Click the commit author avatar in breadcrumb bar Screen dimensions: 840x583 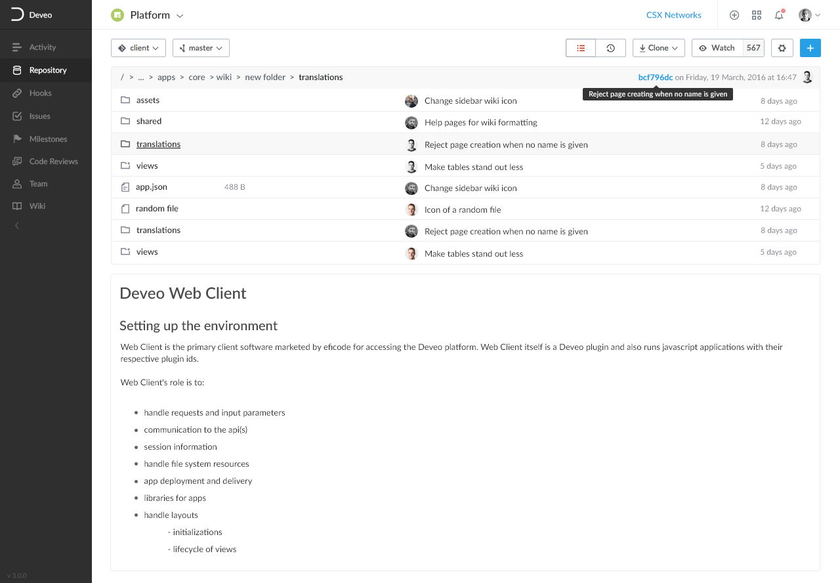coord(807,77)
